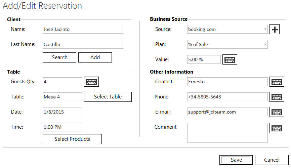
Task: Click into the empty Comment text box
Action: pos(227,133)
